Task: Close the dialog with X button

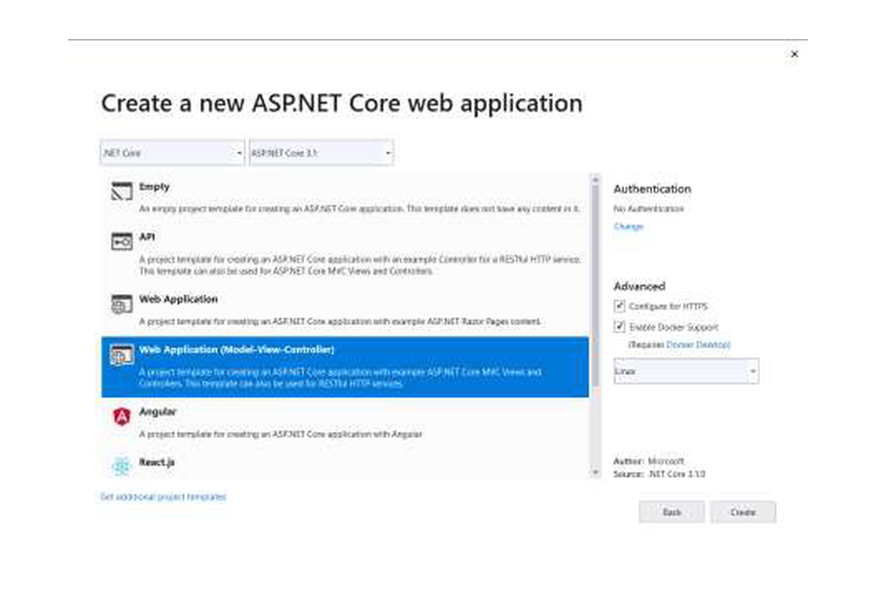Action: (x=794, y=55)
